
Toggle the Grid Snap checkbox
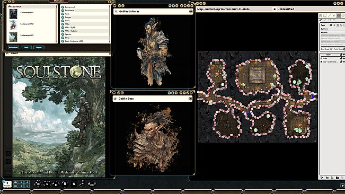pos(331,49)
